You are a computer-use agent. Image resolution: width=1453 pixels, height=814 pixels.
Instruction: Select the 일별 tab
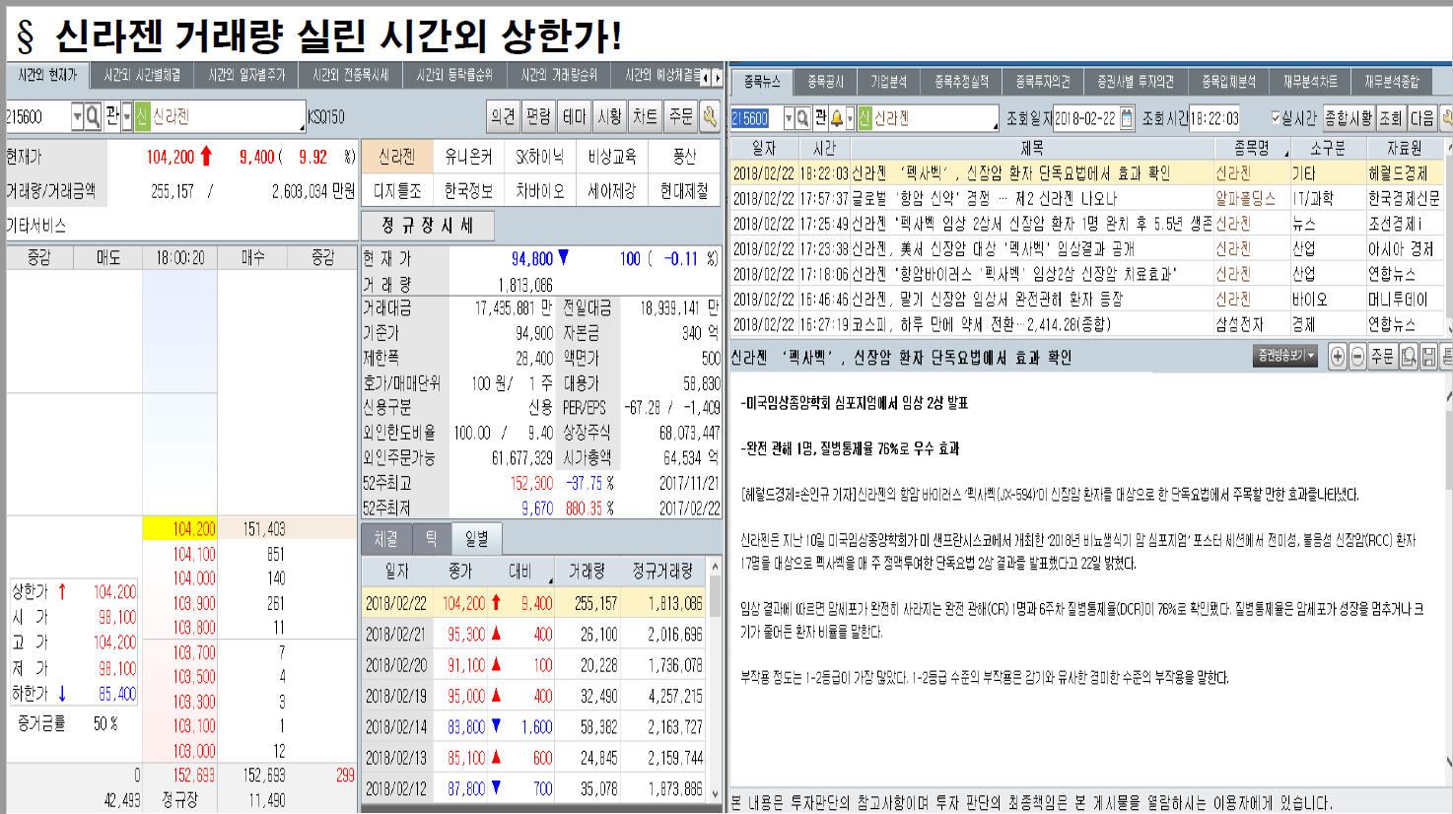coord(477,538)
